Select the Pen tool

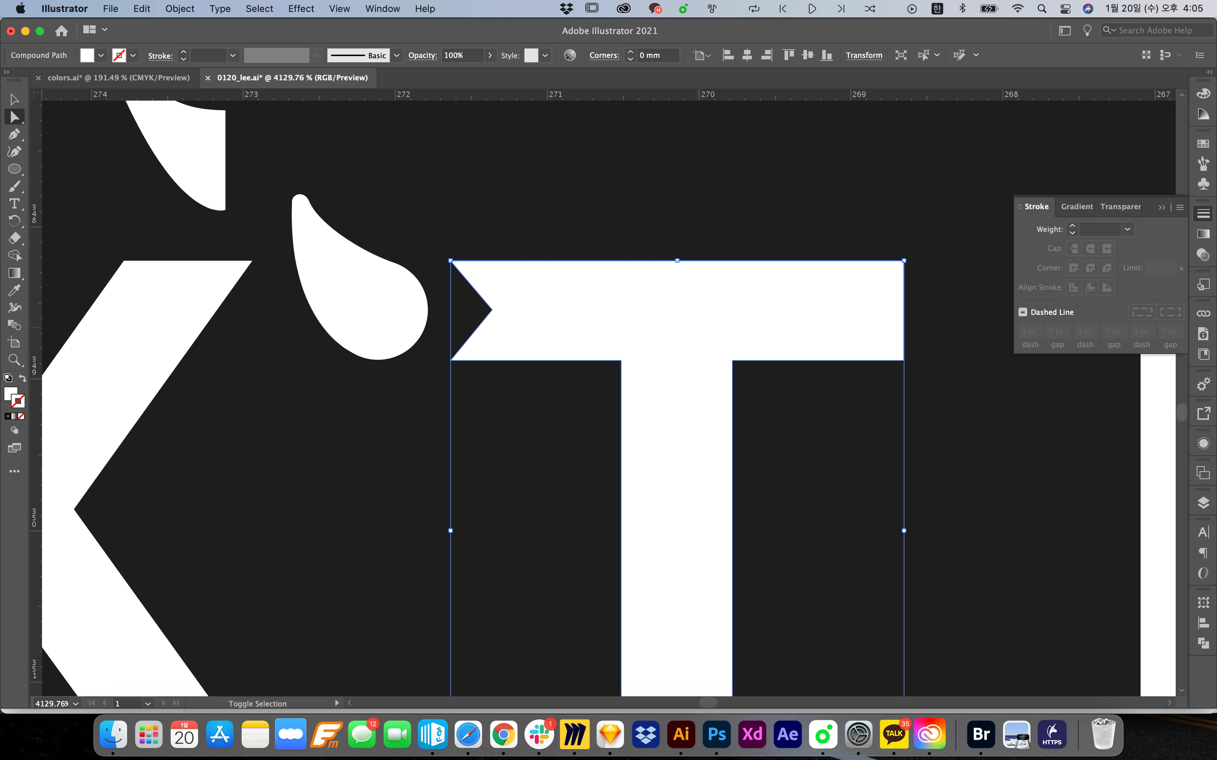tap(14, 134)
